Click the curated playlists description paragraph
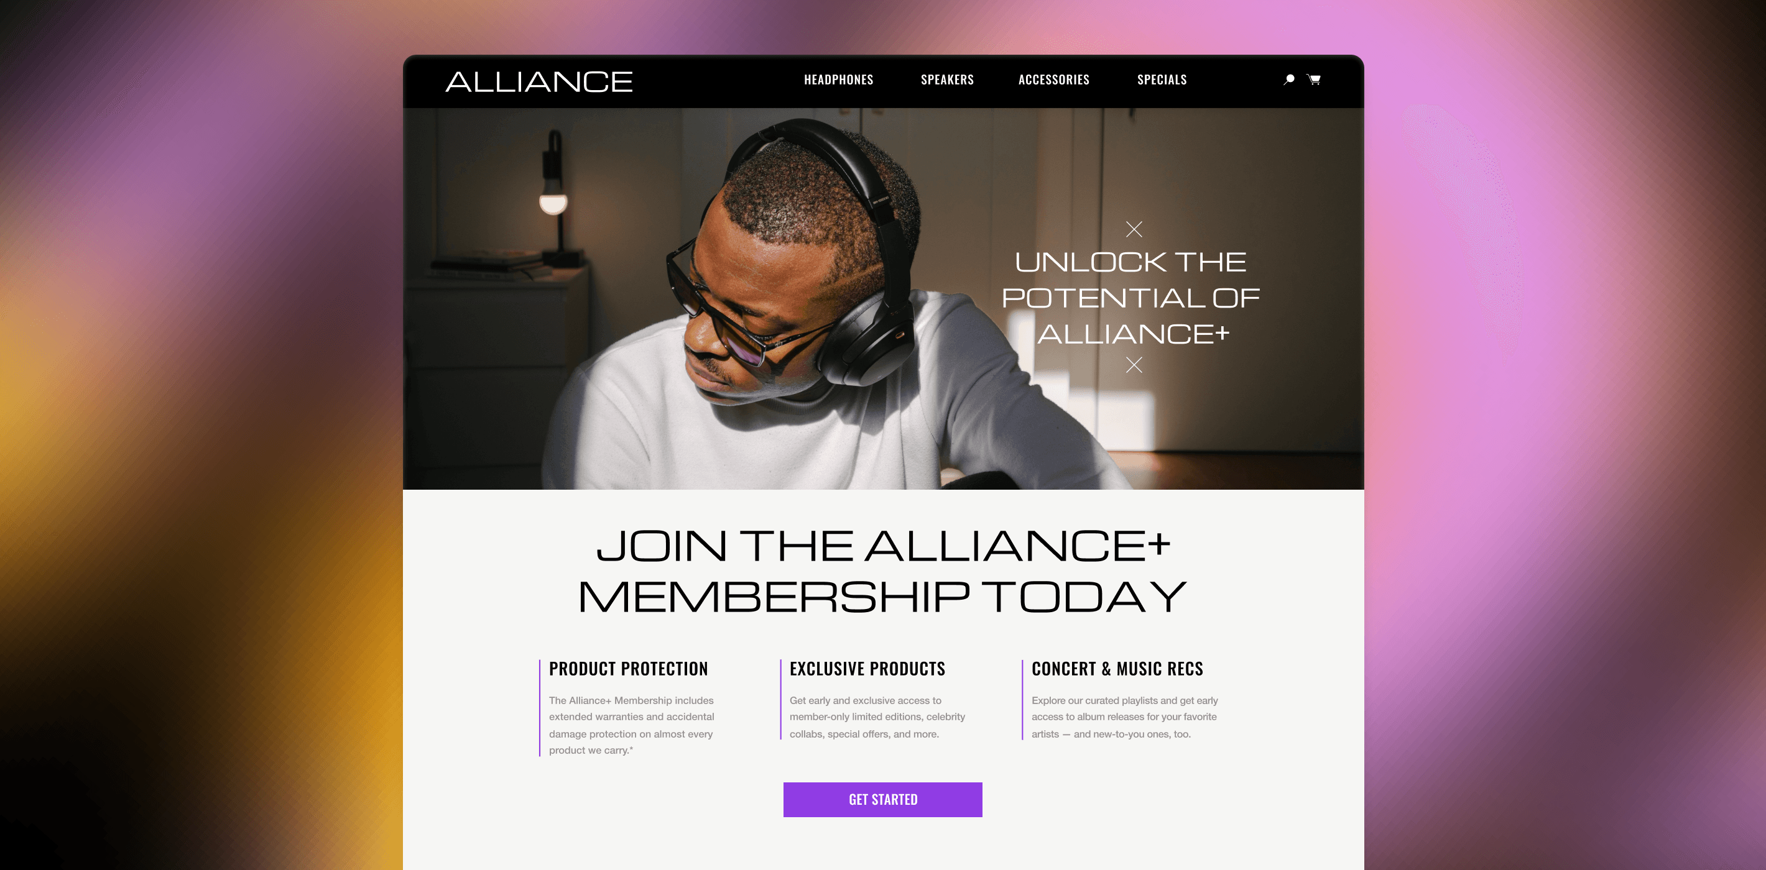Screen dimensions: 1766x870 point(1124,717)
